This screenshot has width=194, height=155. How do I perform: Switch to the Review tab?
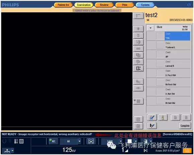click(x=104, y=5)
